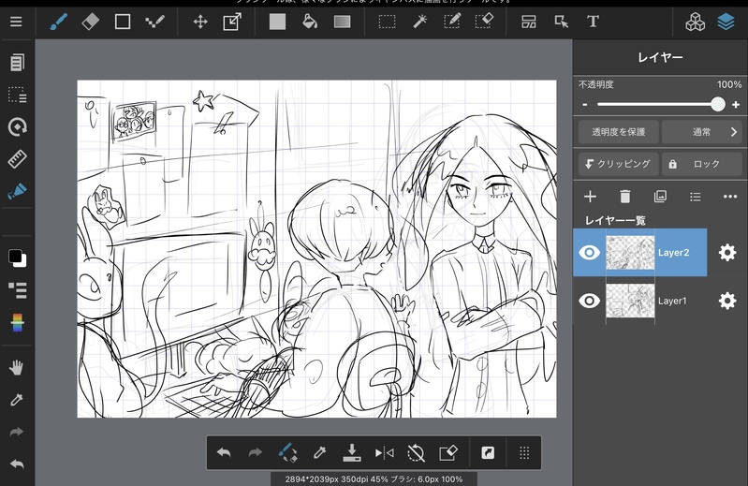Toggle クリッピング (clipping)
Viewport: 748px width, 486px height.
click(x=618, y=164)
